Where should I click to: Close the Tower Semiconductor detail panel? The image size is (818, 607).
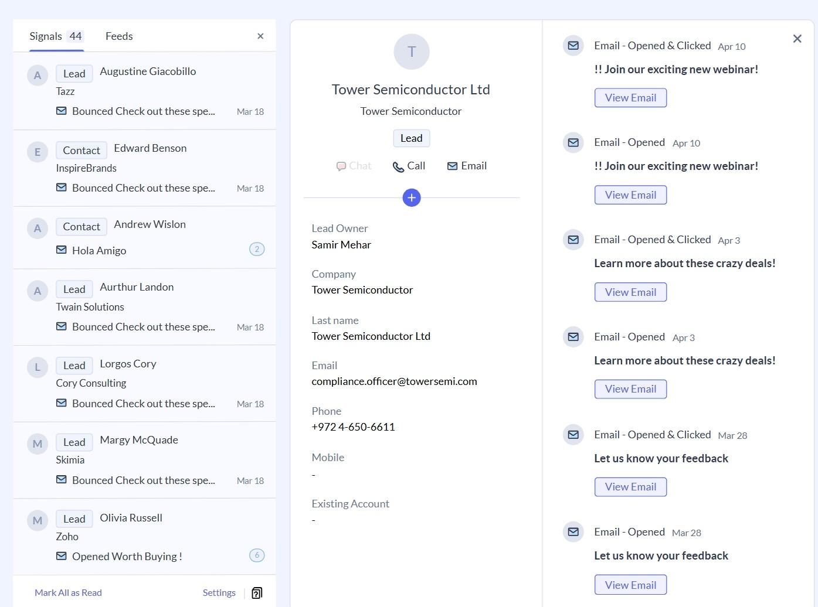pyautogui.click(x=797, y=39)
